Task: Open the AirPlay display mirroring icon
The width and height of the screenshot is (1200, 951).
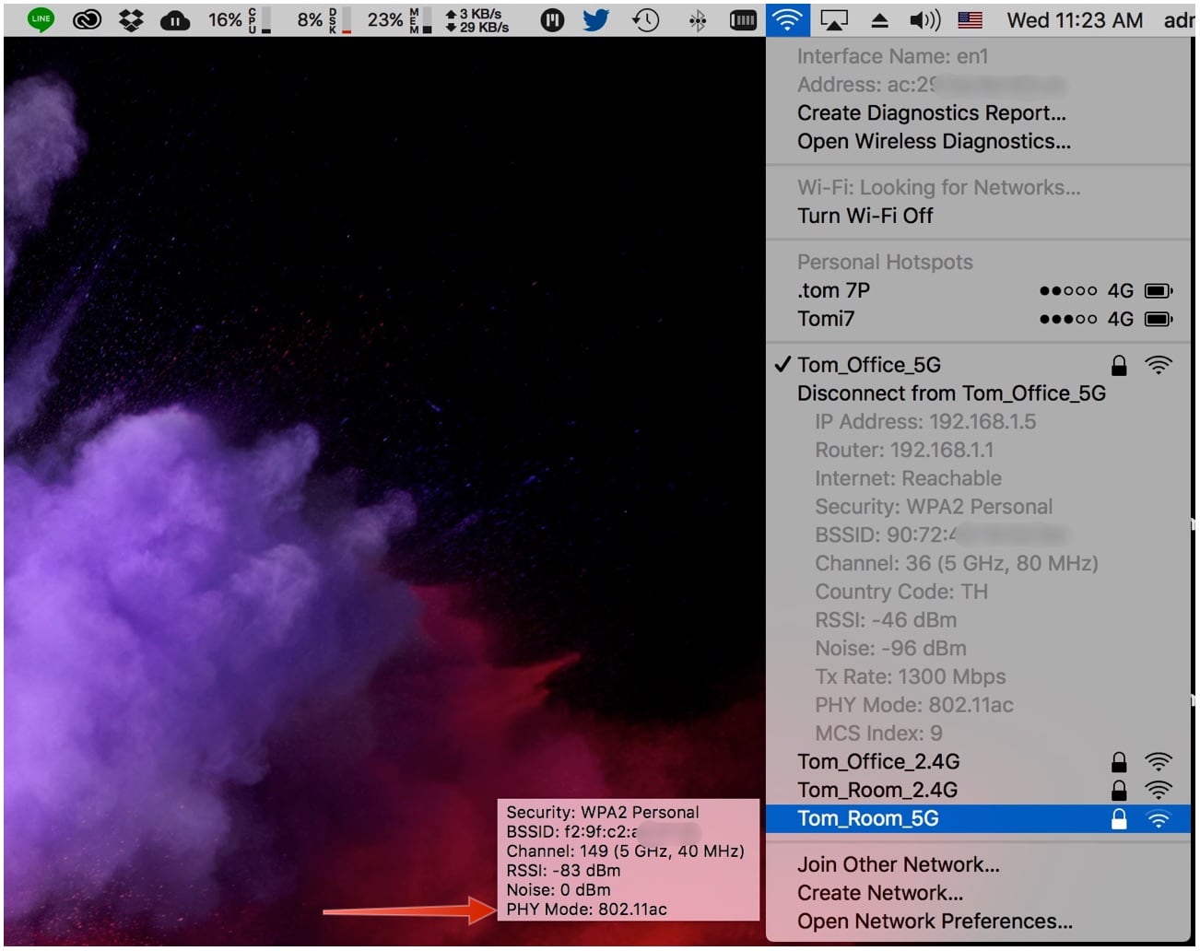Action: pos(833,18)
